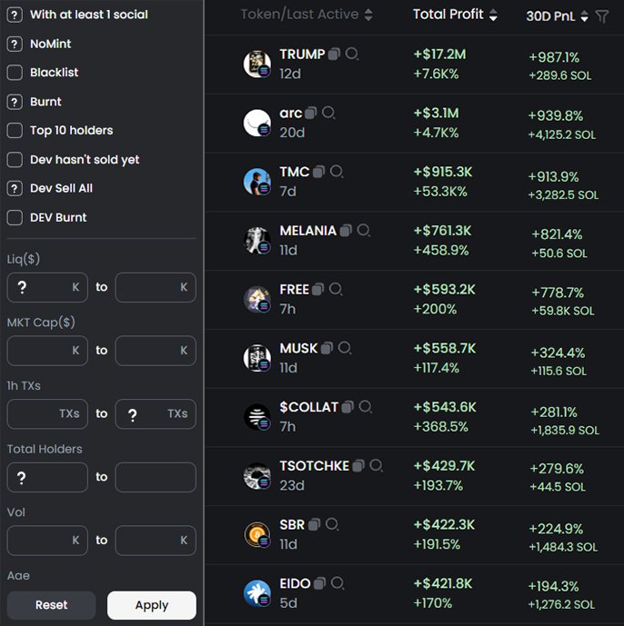
Task: Copy the EIDO token address
Action: coord(319,583)
